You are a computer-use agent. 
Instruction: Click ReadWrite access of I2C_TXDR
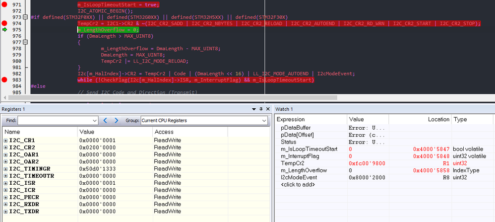pyautogui.click(x=167, y=211)
